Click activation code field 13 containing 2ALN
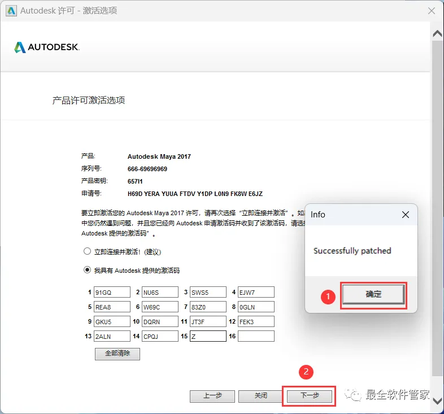444x414 pixels. (x=112, y=337)
